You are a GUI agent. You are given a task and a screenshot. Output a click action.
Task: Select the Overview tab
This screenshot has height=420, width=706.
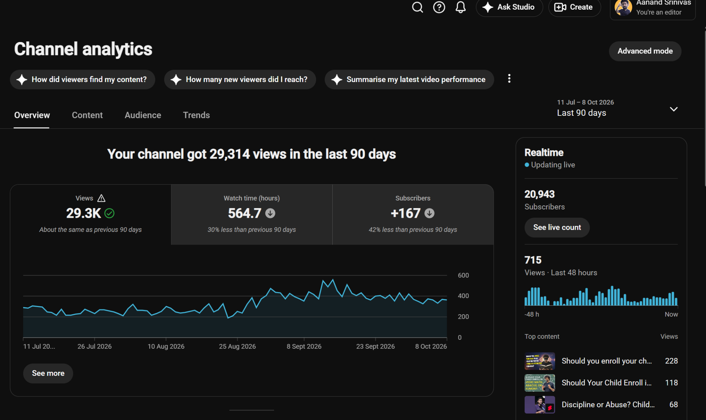pos(32,115)
